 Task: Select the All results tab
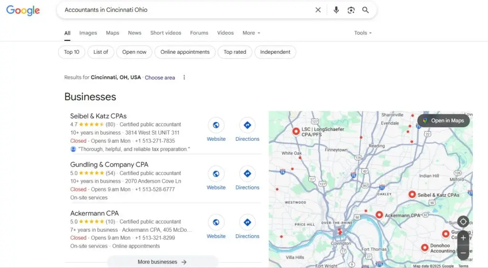67,33
